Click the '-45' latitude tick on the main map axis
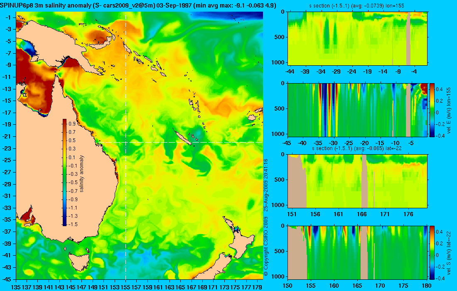457x291 pixels. [x=7, y=279]
